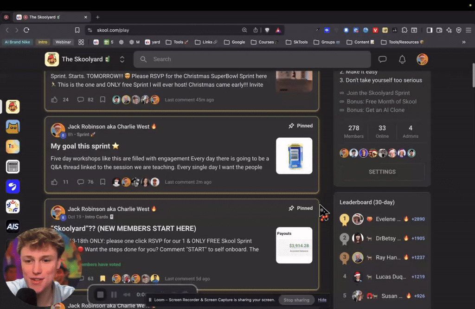This screenshot has width=475, height=309.
Task: Click the Pinned label on NEW MEMBERS post
Action: click(301, 208)
